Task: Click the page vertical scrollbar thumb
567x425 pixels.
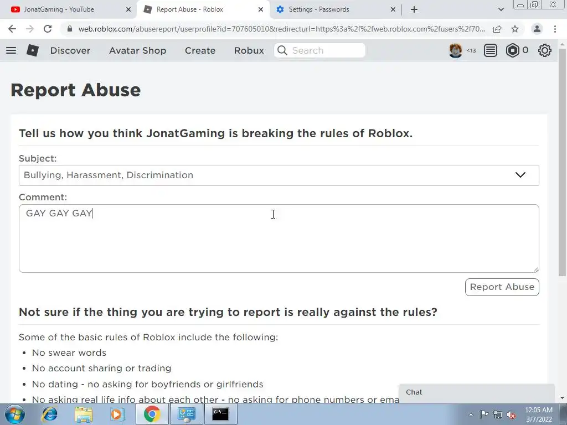Action: [x=562, y=163]
